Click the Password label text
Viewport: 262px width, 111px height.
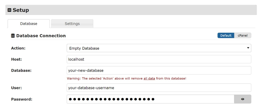click(21, 99)
